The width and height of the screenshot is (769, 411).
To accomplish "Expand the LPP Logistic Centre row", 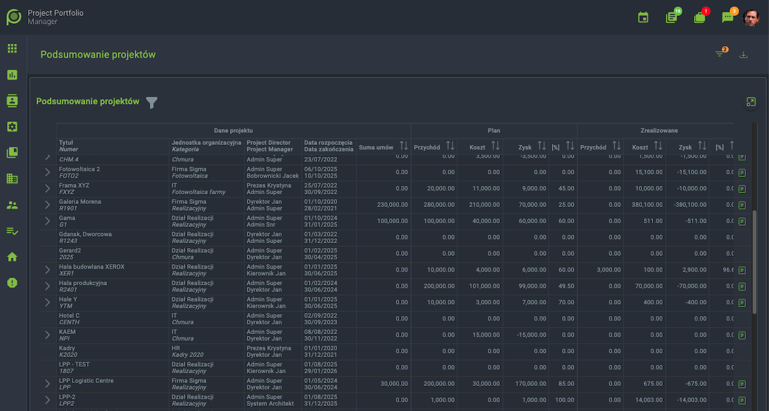I will click(47, 383).
